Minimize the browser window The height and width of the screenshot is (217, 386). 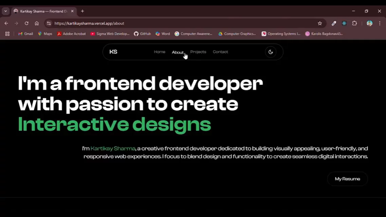pyautogui.click(x=353, y=11)
